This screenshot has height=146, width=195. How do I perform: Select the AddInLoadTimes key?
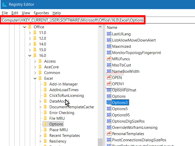point(64,90)
